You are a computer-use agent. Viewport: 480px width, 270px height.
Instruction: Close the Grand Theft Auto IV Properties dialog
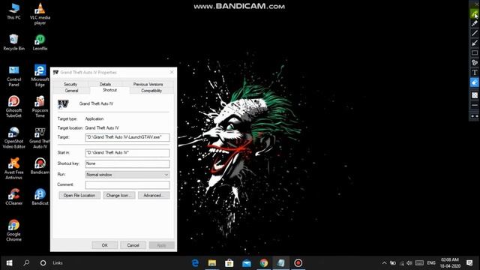172,72
